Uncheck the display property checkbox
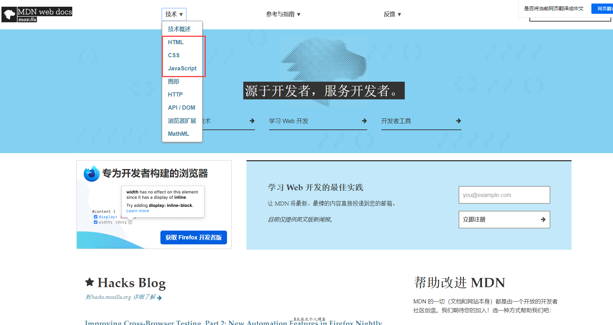613x325 pixels. pyautogui.click(x=95, y=216)
